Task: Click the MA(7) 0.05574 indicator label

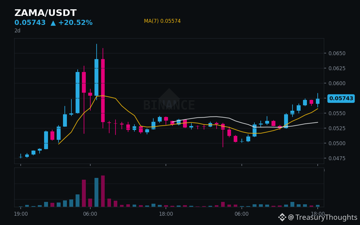Action: 162,21
